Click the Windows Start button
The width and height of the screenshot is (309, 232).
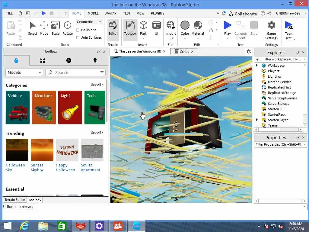click(x=8, y=226)
